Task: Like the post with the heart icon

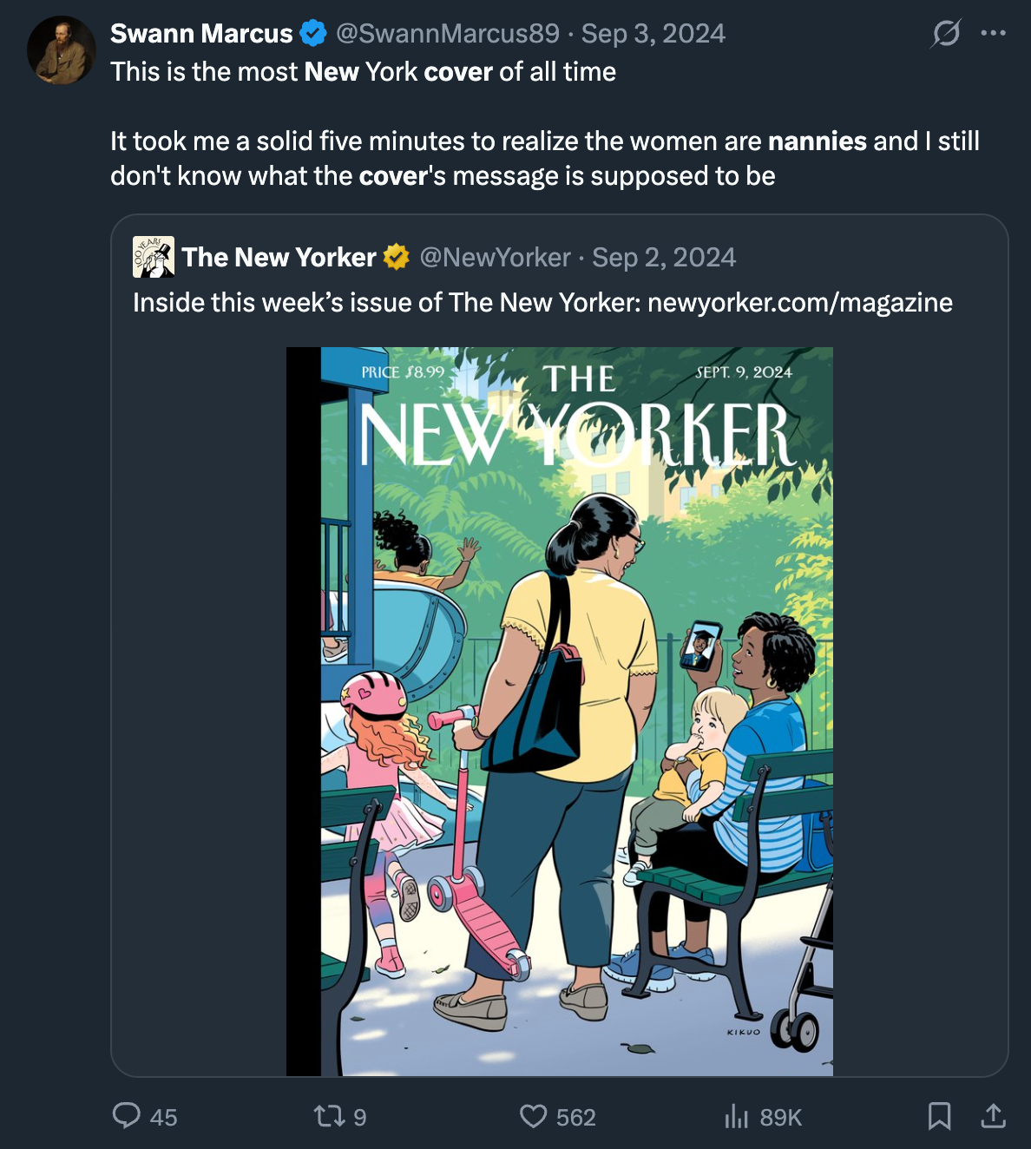Action: click(533, 1116)
